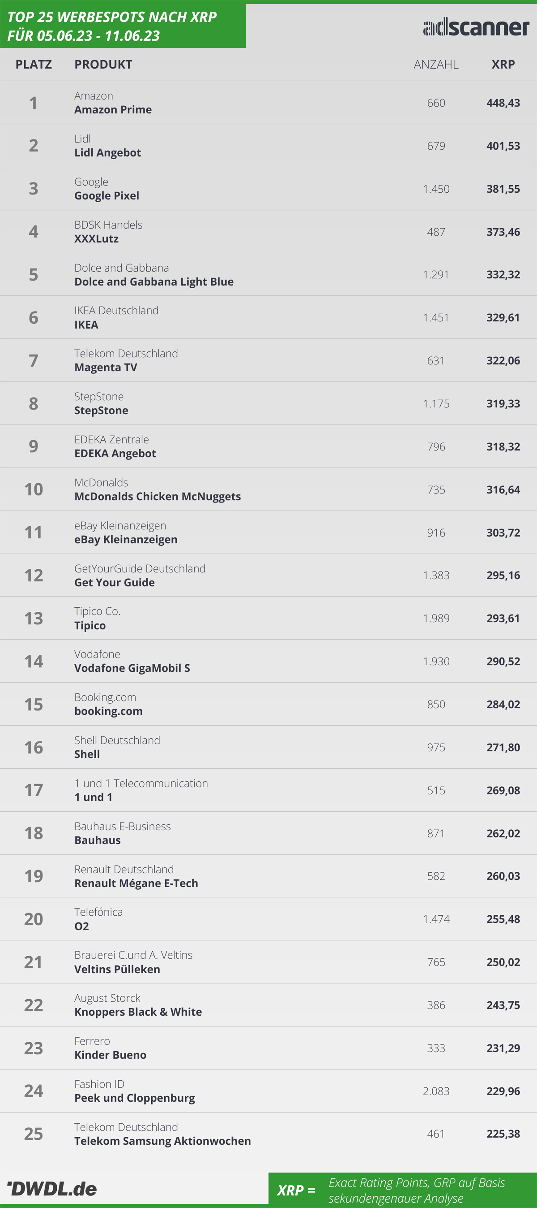Screen dimensions: 537x1208
Task: Click the booking.com XRP value 284,02
Action: tap(503, 704)
